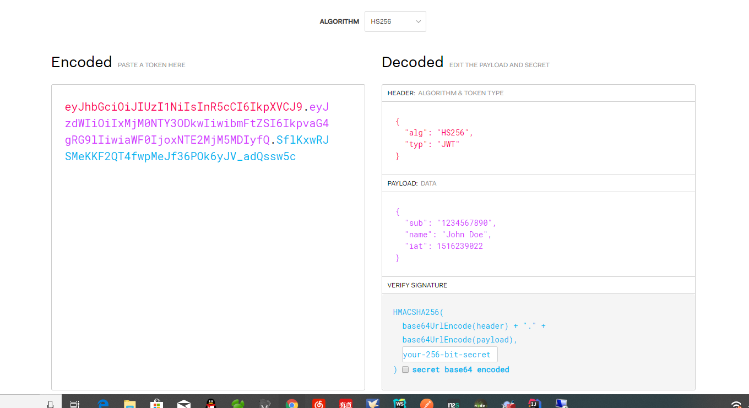Open WebStorm from the taskbar
The height and width of the screenshot is (408, 749).
400,404
